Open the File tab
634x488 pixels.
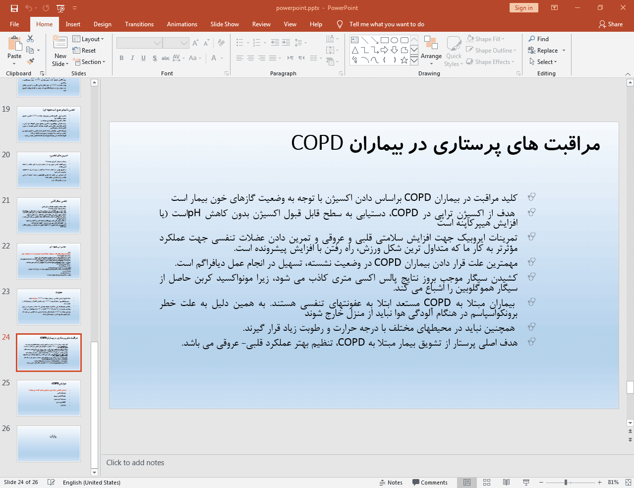pyautogui.click(x=14, y=24)
